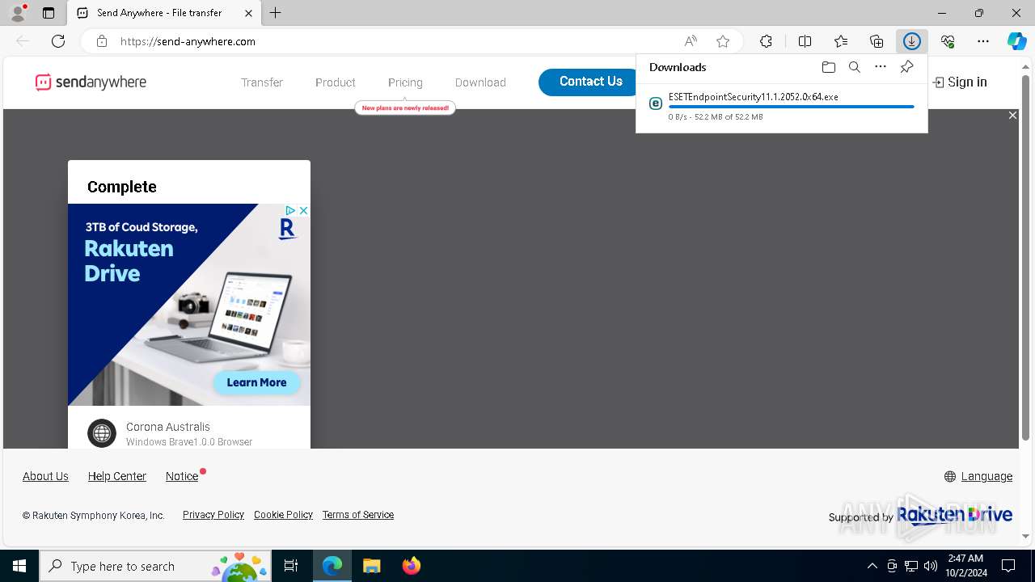Open volume control in tray
The width and height of the screenshot is (1035, 582).
930,566
